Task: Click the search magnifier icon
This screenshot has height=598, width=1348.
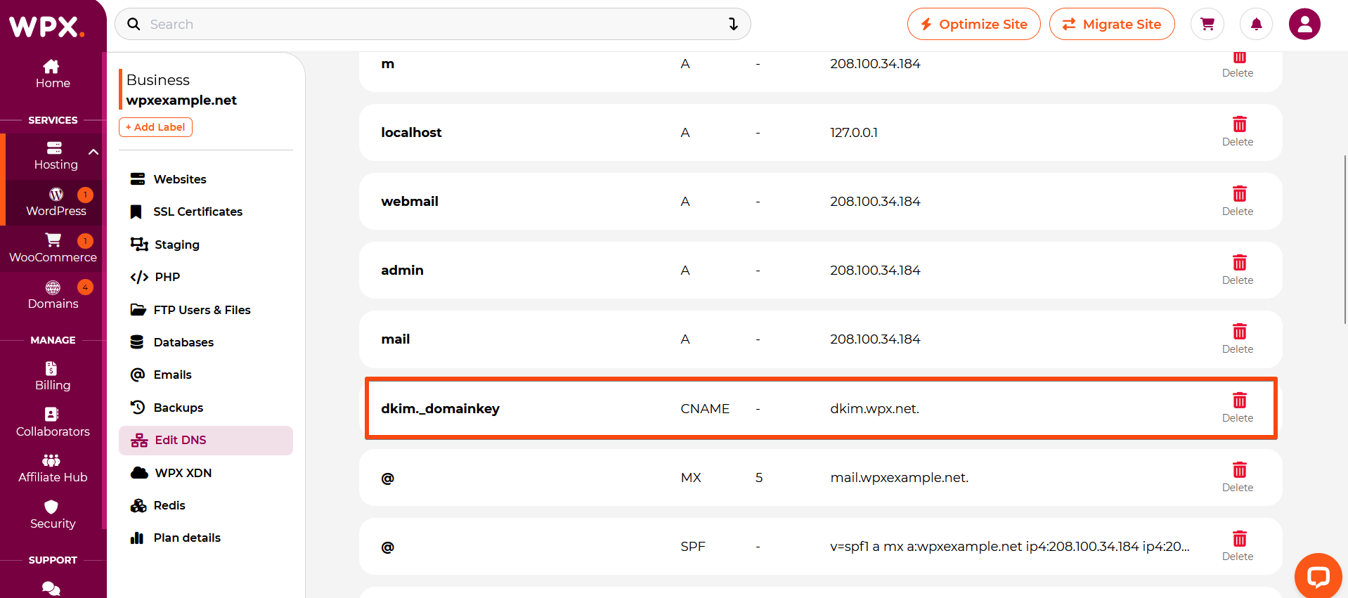Action: coord(134,24)
